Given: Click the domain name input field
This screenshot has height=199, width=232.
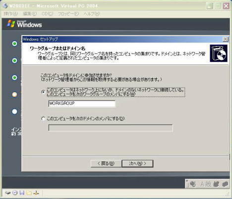Looking at the screenshot, I should click(x=111, y=128).
